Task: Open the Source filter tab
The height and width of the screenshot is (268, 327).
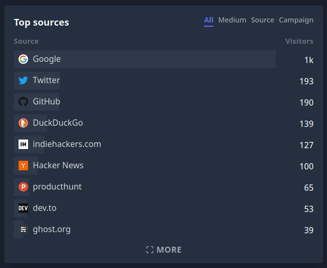Action: [x=262, y=20]
